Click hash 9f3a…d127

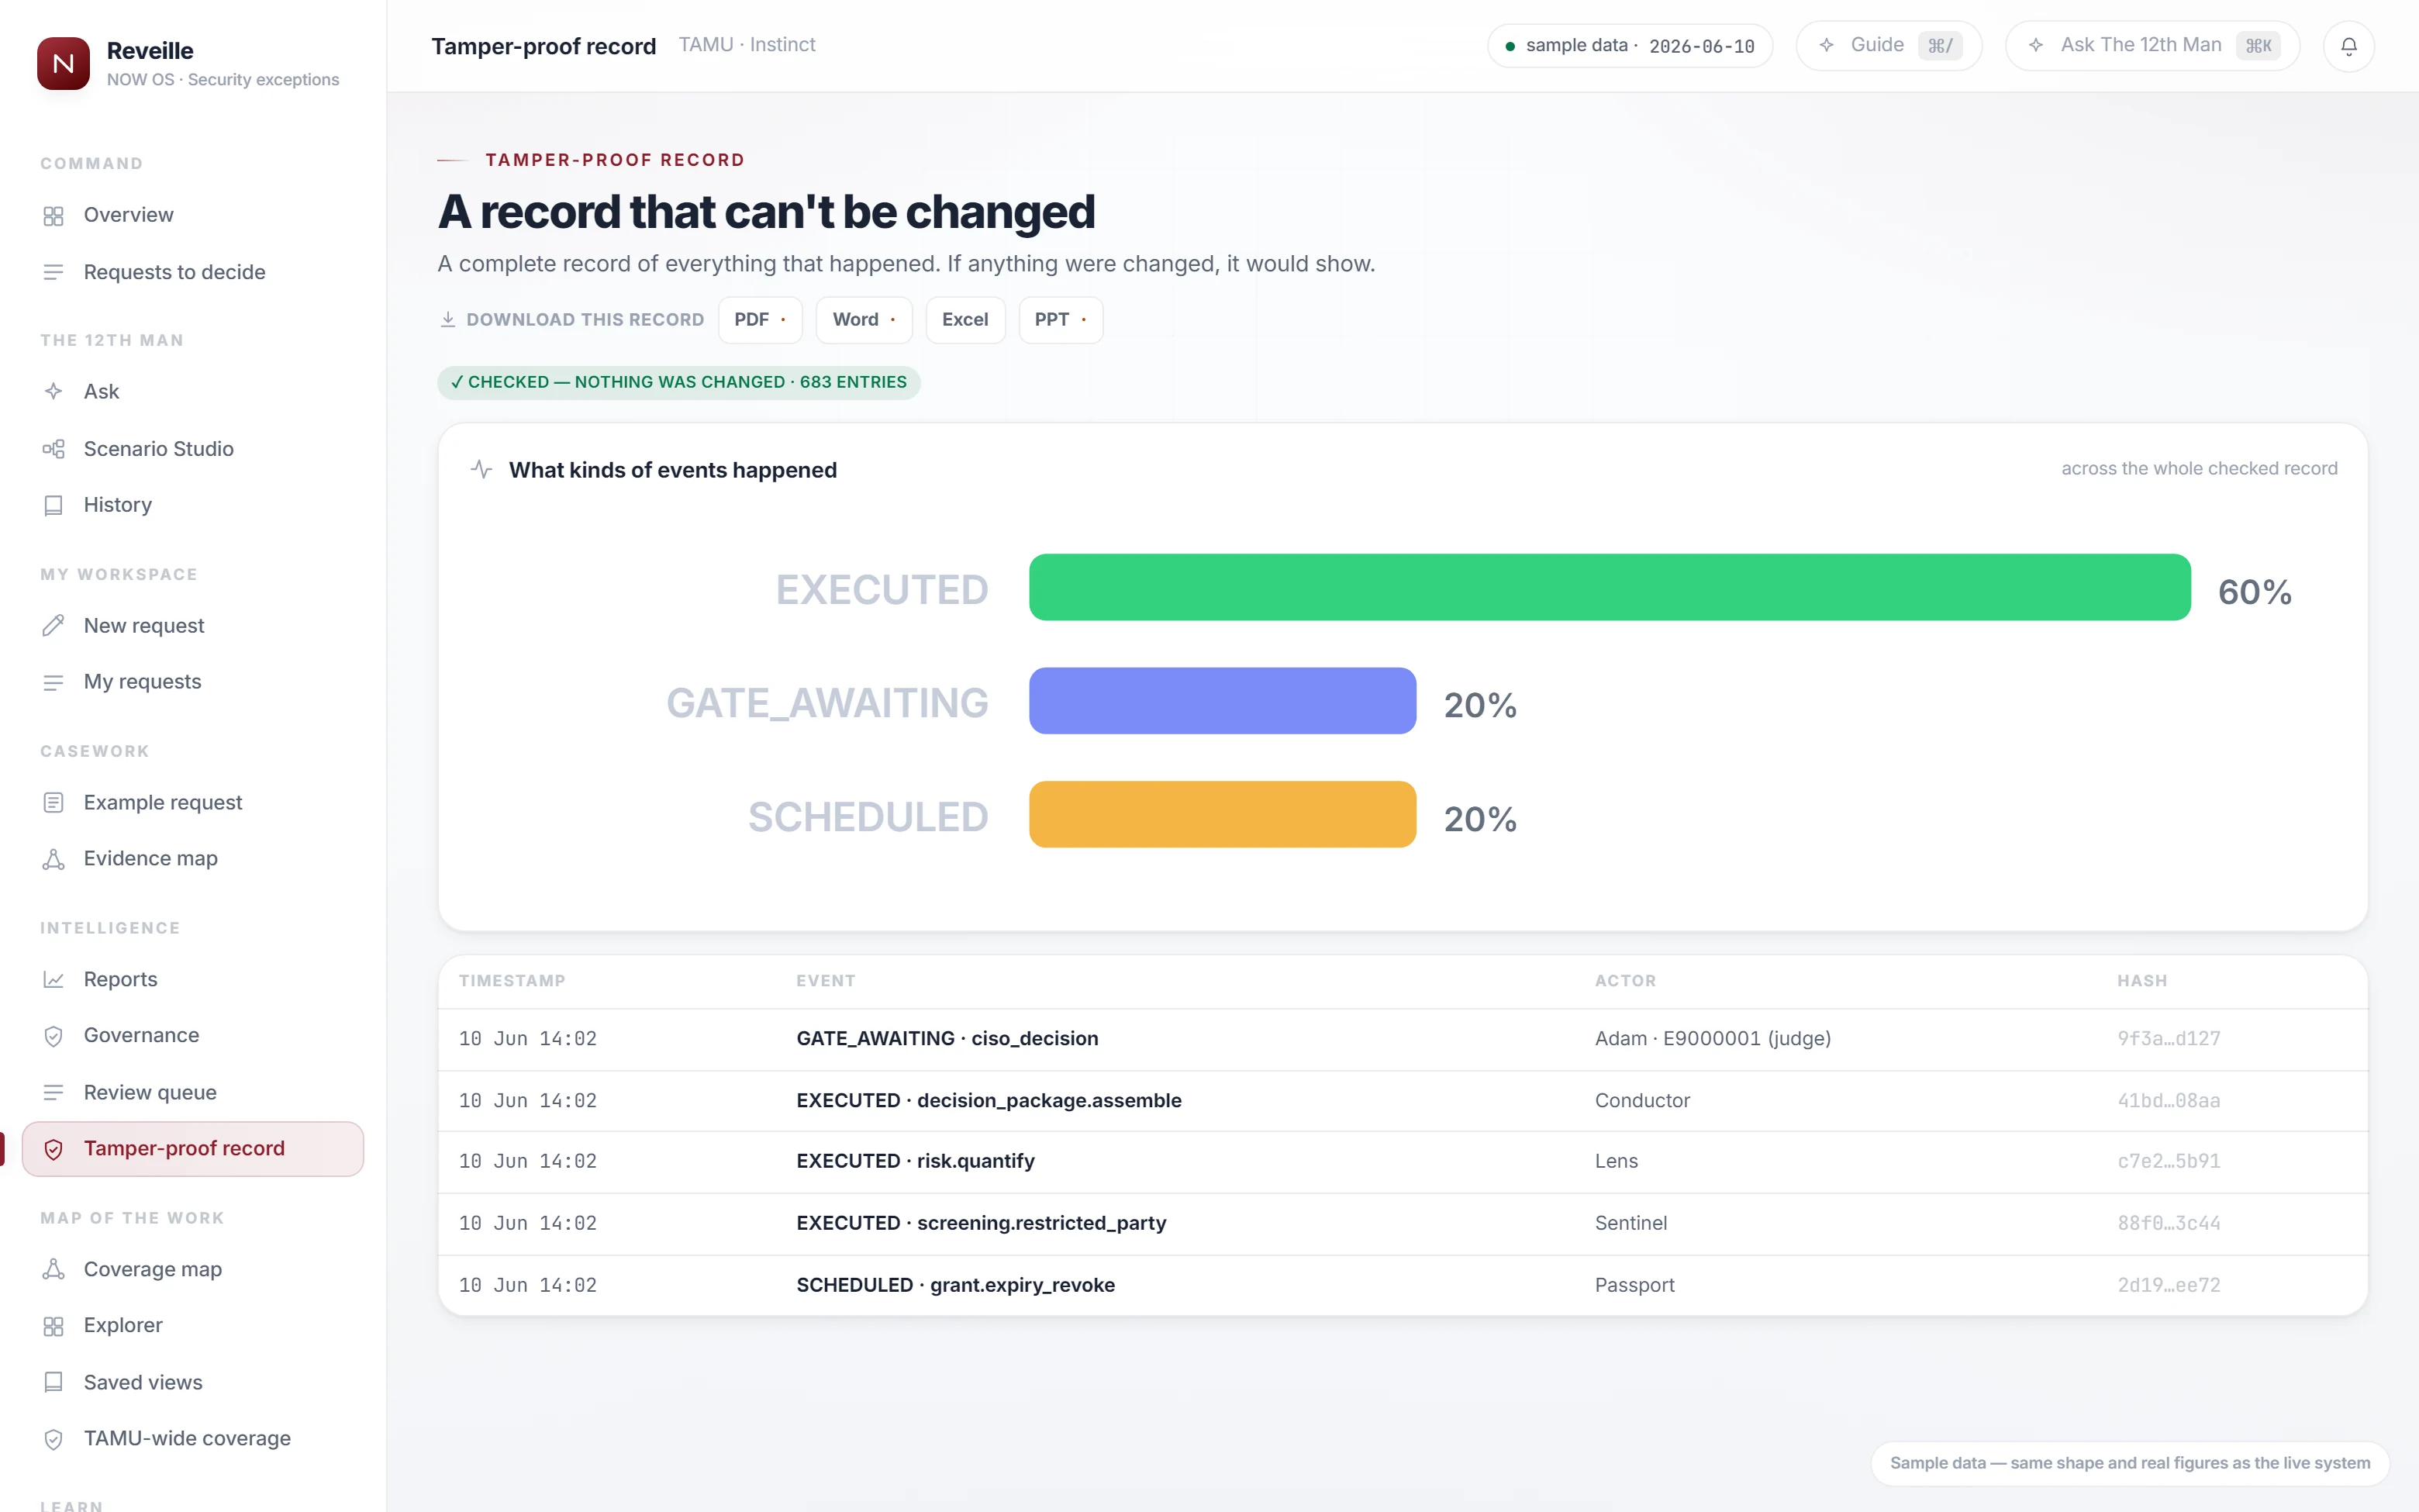[x=2168, y=1039]
